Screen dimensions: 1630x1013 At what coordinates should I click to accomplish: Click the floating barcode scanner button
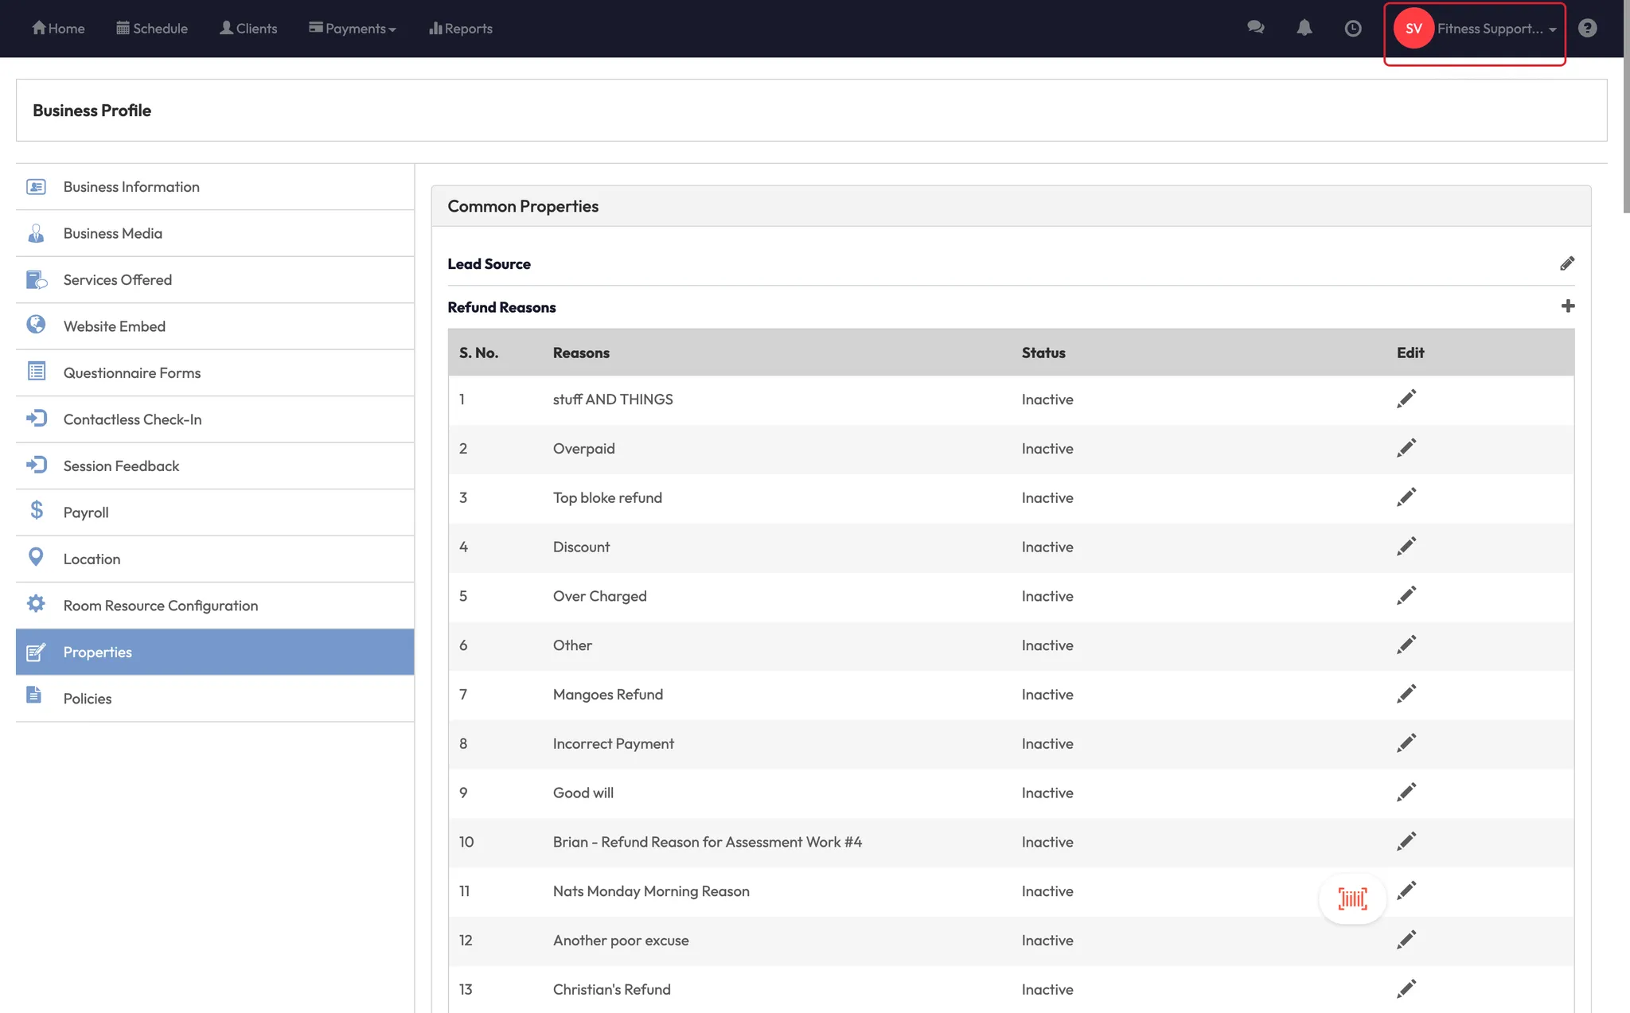pos(1352,899)
